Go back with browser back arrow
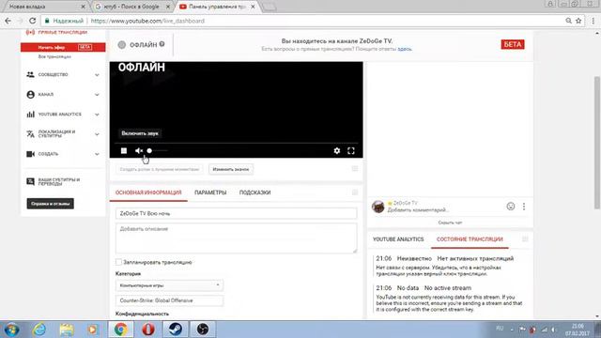The image size is (601, 338). pos(8,21)
